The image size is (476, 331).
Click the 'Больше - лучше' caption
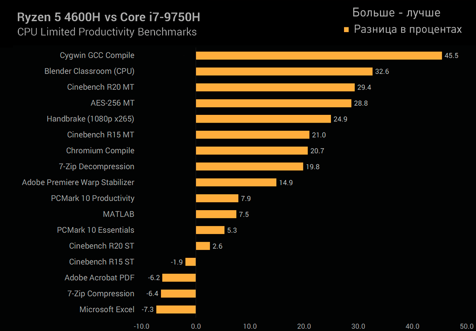396,13
